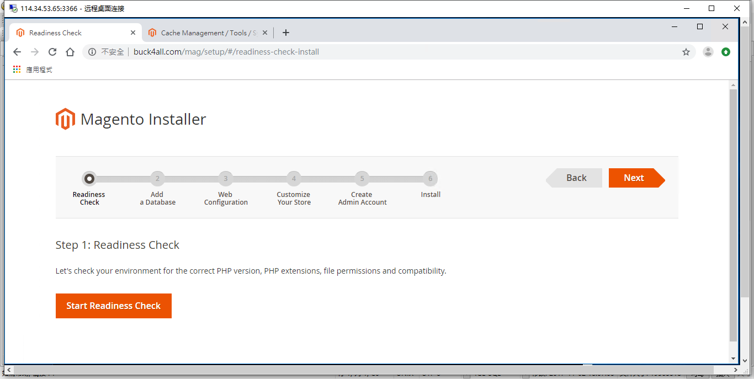Click the Magento Installer heading text
Image resolution: width=754 pixels, height=379 pixels.
point(144,119)
